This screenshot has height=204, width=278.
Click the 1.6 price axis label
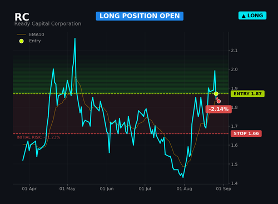(x=234, y=145)
